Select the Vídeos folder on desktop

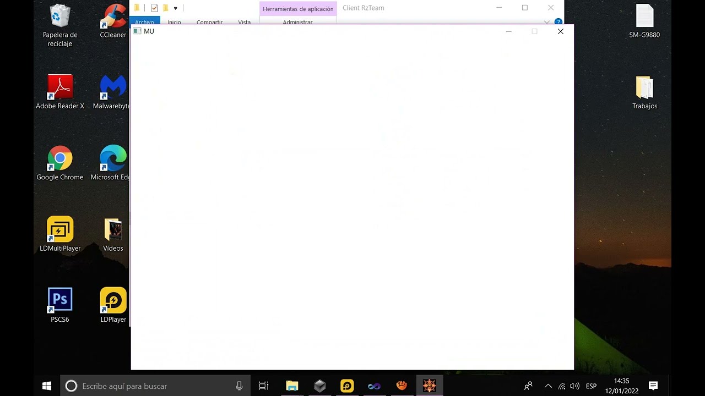[113, 234]
